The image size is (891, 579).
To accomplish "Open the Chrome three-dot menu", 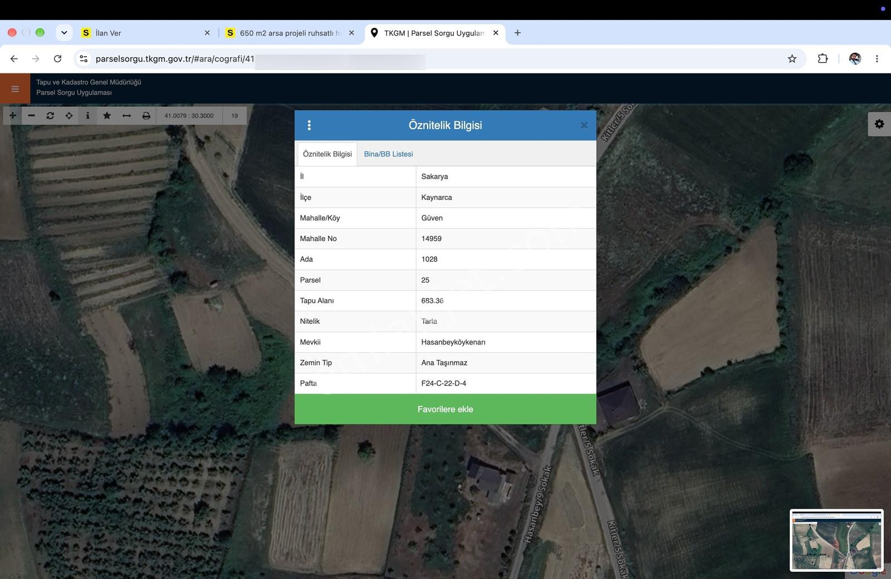I will click(877, 58).
